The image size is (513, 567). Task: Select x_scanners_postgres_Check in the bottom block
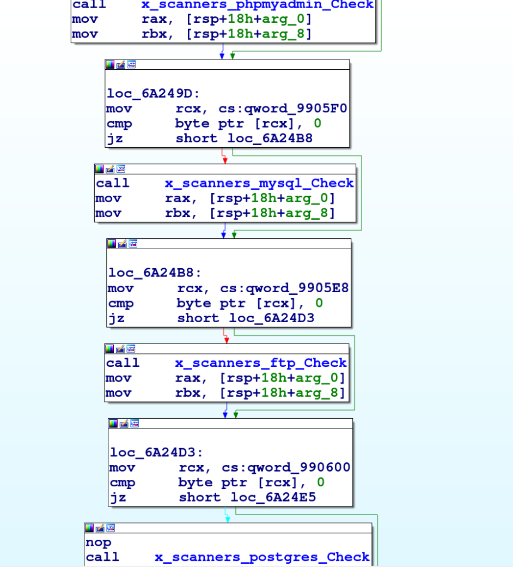[262, 557]
